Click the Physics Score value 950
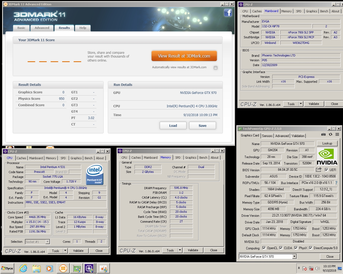This screenshot has height=274, width=343. point(62,99)
